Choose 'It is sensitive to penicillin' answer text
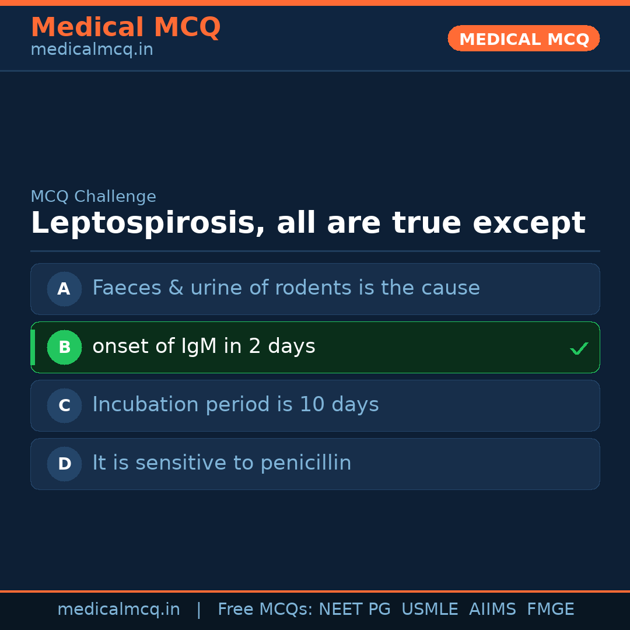This screenshot has width=630, height=630. (222, 463)
